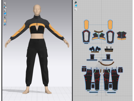Toggle the Show Avatar icon in the 3D toolbar

(x=5, y=10)
